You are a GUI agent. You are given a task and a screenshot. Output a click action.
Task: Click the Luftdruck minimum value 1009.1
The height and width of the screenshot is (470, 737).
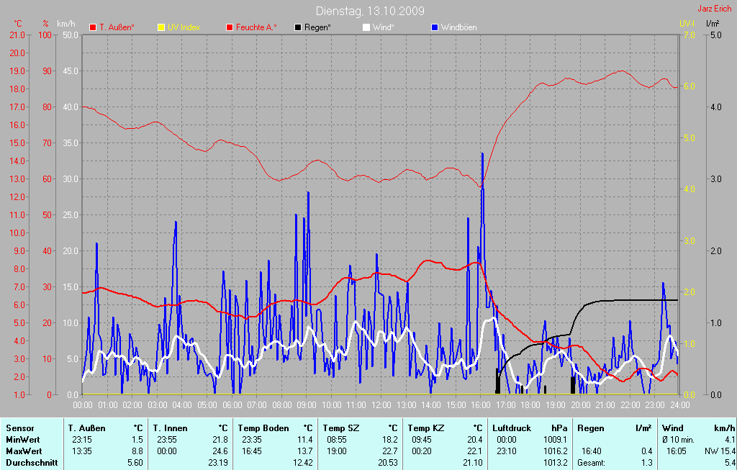click(x=556, y=440)
